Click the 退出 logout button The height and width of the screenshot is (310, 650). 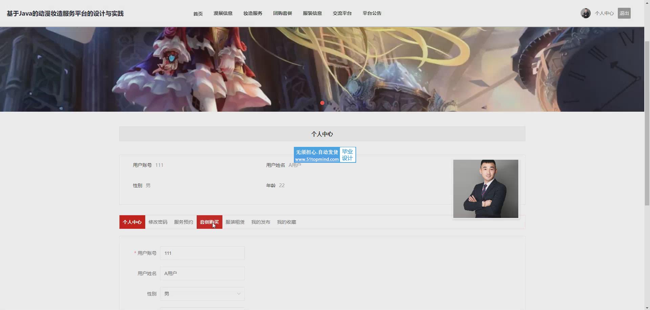624,13
